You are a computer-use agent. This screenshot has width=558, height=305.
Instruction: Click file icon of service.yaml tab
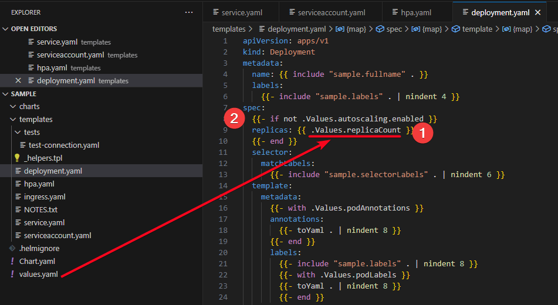pos(216,12)
